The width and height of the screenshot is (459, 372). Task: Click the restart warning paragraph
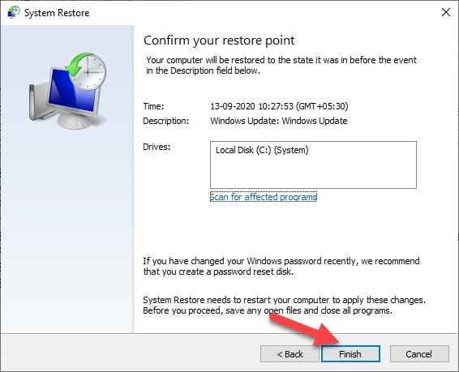284,305
